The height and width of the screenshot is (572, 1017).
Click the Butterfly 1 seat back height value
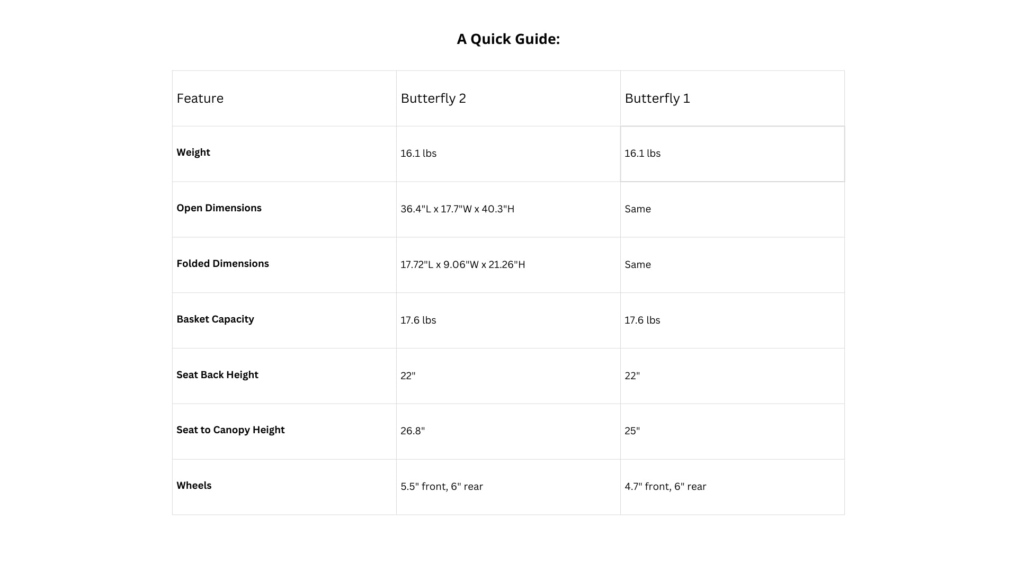pyautogui.click(x=632, y=376)
